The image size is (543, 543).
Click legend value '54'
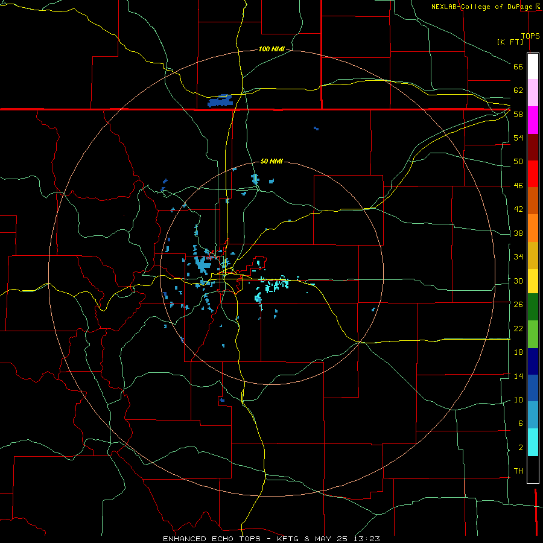(518, 138)
